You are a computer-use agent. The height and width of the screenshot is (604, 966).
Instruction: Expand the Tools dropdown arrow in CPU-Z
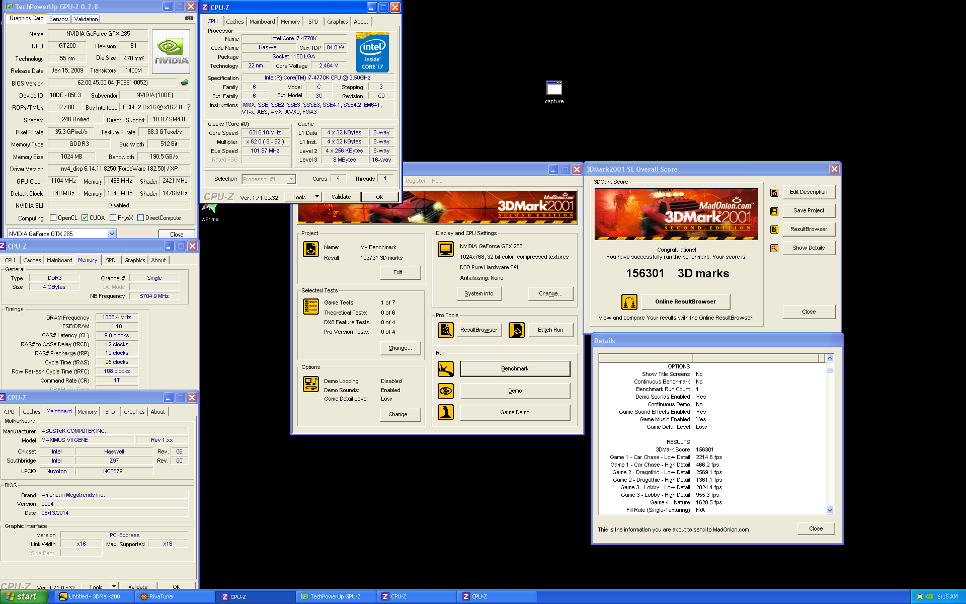[x=317, y=197]
